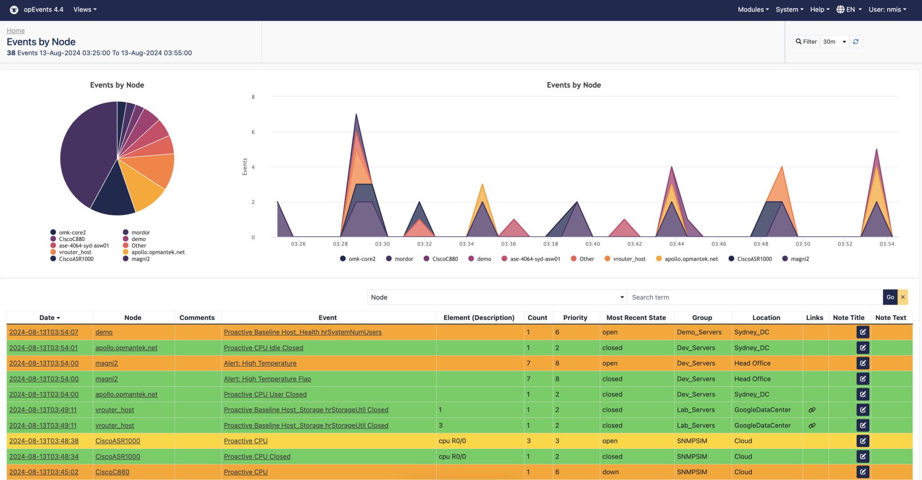
Task: Edit note for Proactive CPU User Closed row
Action: click(863, 394)
